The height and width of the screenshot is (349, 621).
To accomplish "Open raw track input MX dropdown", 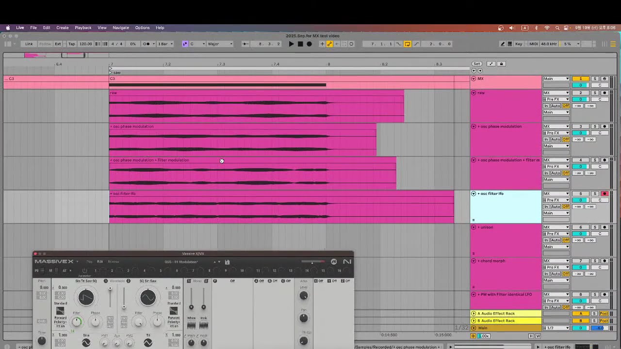I will point(556,93).
